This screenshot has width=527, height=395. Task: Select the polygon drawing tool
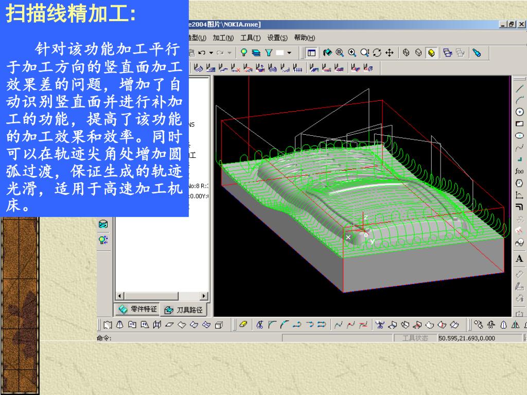coord(520,183)
